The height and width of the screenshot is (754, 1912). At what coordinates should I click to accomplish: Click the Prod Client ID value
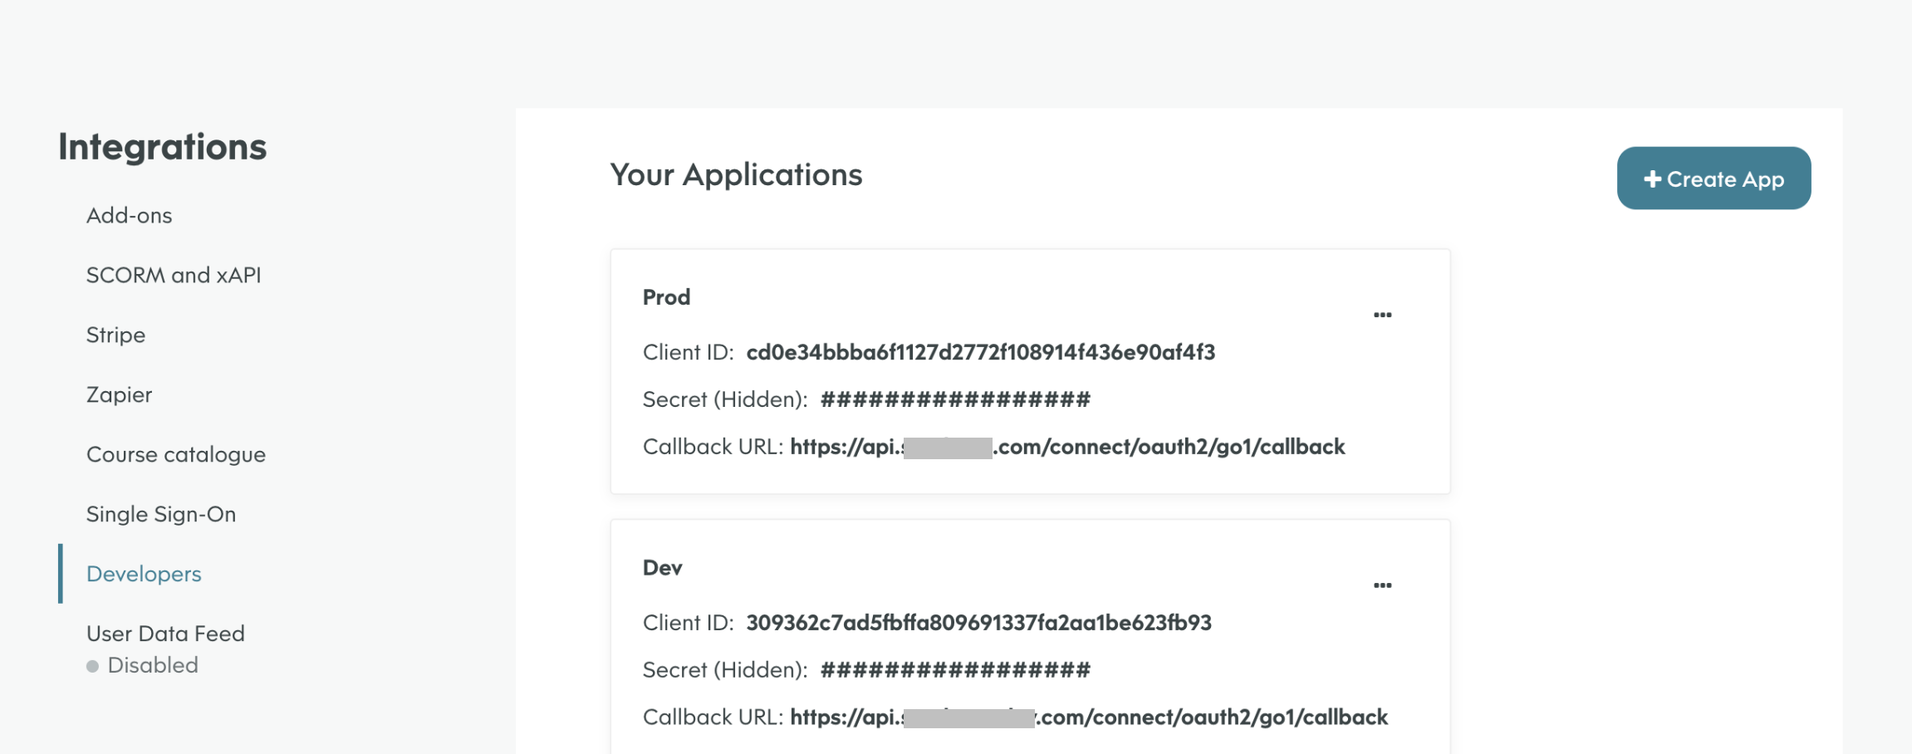point(980,353)
